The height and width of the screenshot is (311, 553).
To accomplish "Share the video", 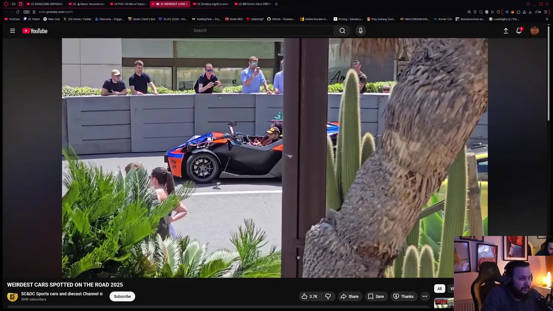I will [x=350, y=296].
